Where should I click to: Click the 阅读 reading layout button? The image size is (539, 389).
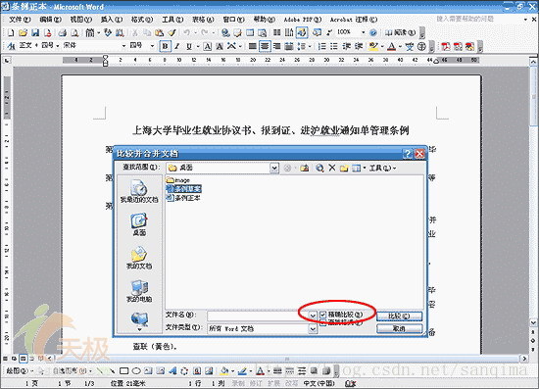[400, 32]
